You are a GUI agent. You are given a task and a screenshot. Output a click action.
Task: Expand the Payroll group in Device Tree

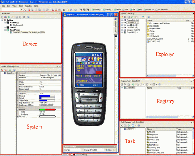5,28
